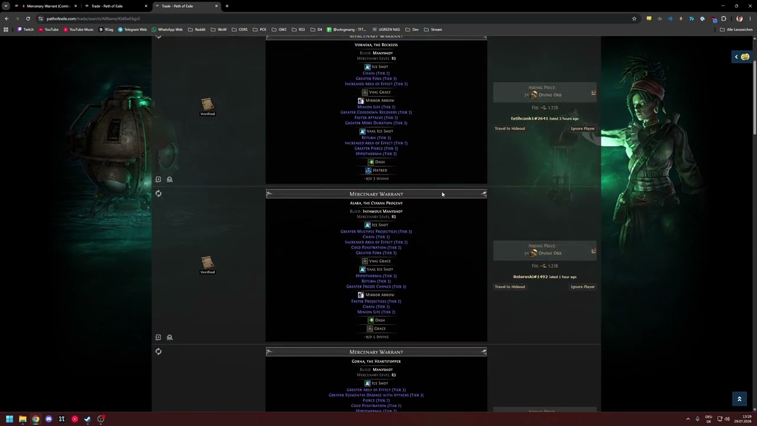The height and width of the screenshot is (426, 757).
Task: Show hidden tray icons chevron
Action: 688,419
